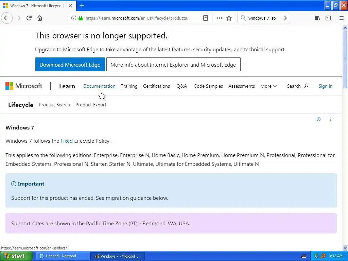Click the Sign in link
The width and height of the screenshot is (348, 261).
325,86
